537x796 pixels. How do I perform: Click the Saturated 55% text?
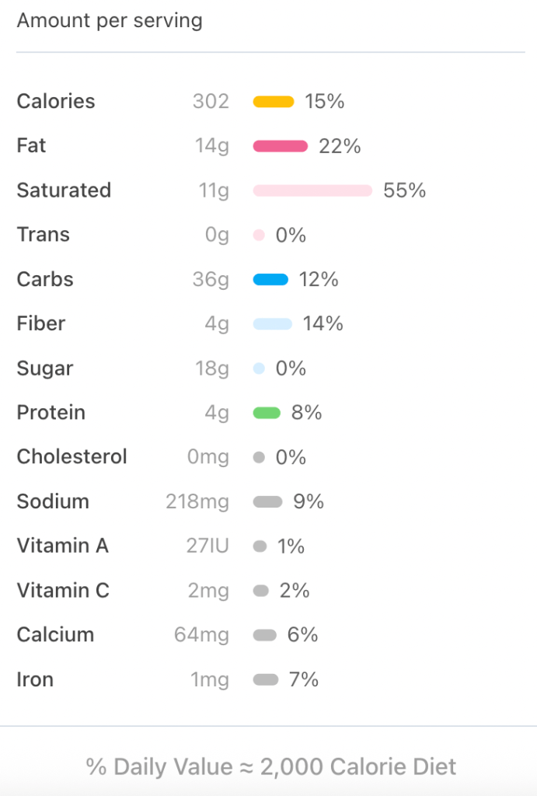tap(405, 190)
